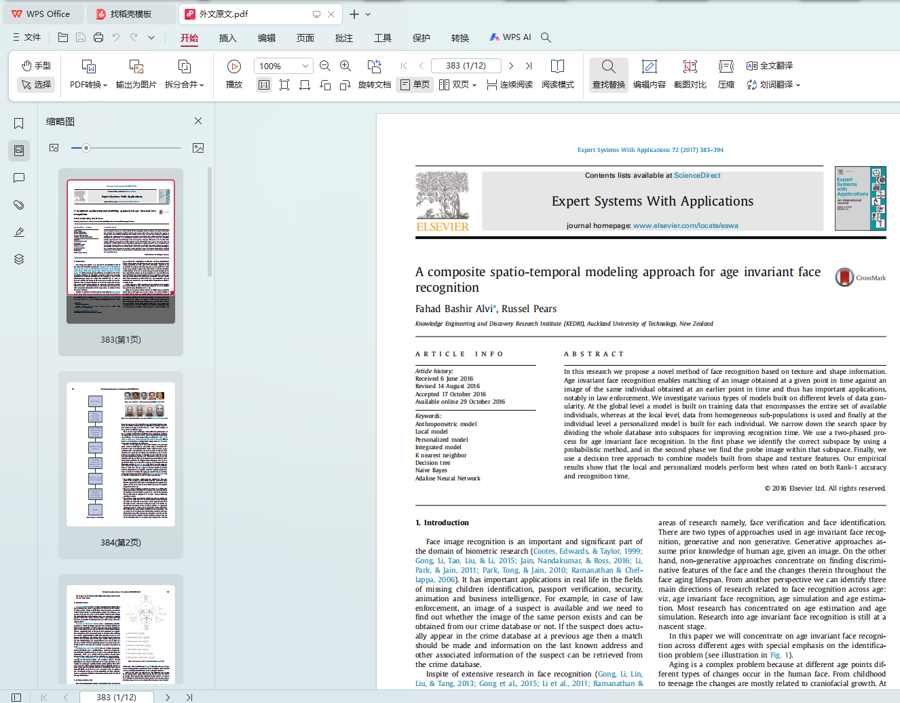
Task: Go to the next page in the toolbar
Action: coord(511,66)
